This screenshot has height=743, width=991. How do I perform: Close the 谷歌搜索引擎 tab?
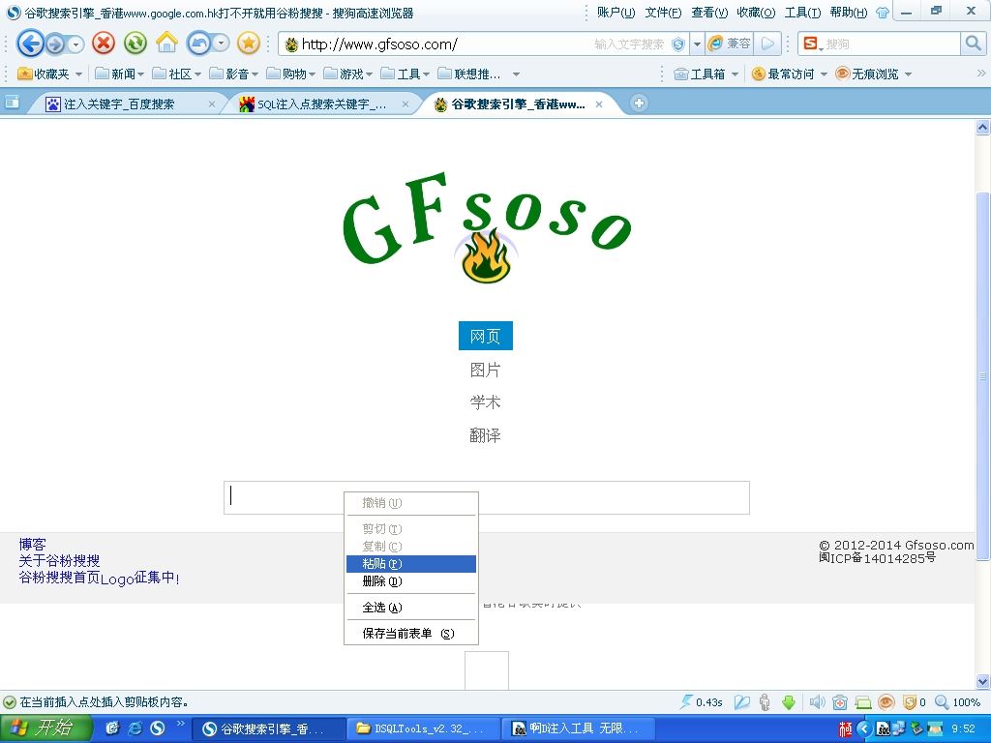click(x=599, y=104)
